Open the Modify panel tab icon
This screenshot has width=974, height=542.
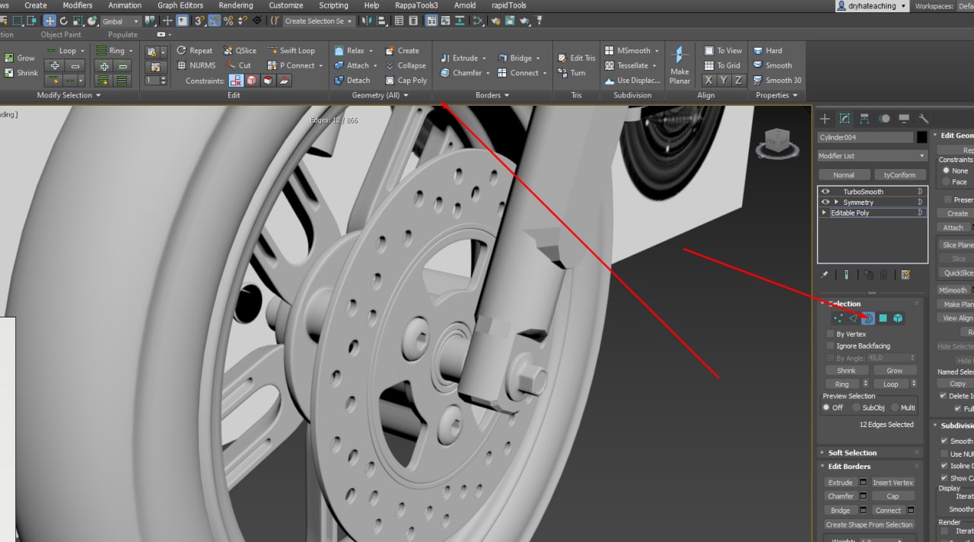click(845, 119)
